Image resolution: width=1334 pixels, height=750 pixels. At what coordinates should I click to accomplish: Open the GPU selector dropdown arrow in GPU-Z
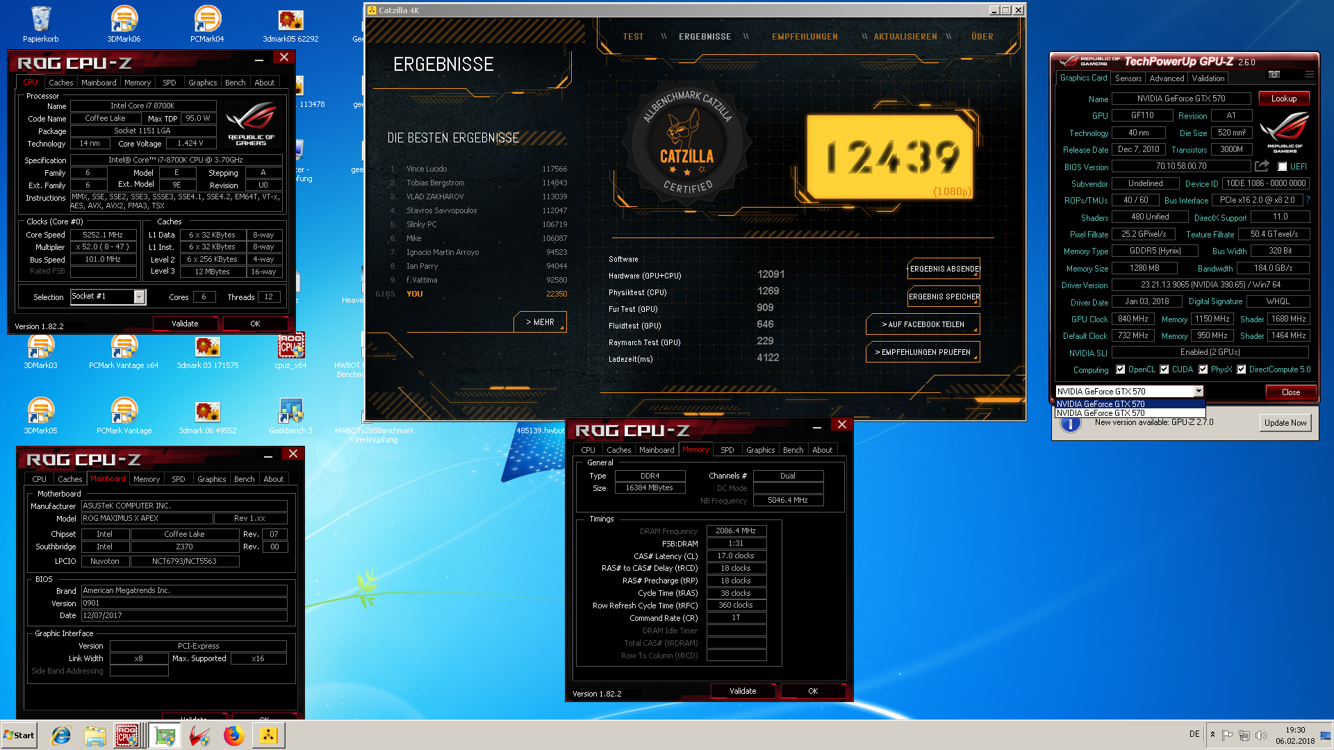[1199, 392]
